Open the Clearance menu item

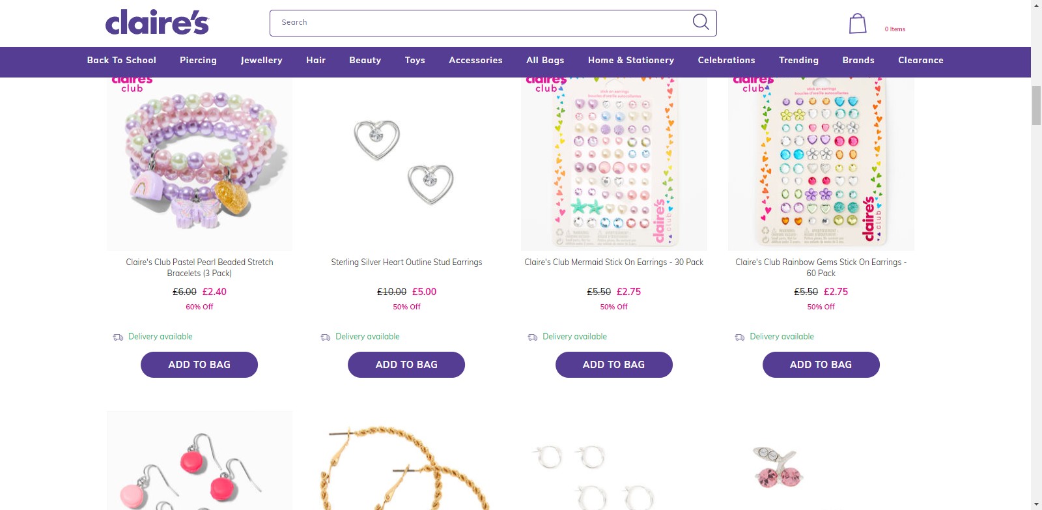click(920, 61)
